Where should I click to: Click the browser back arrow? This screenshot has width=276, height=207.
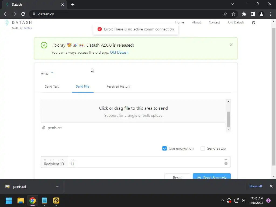6,14
